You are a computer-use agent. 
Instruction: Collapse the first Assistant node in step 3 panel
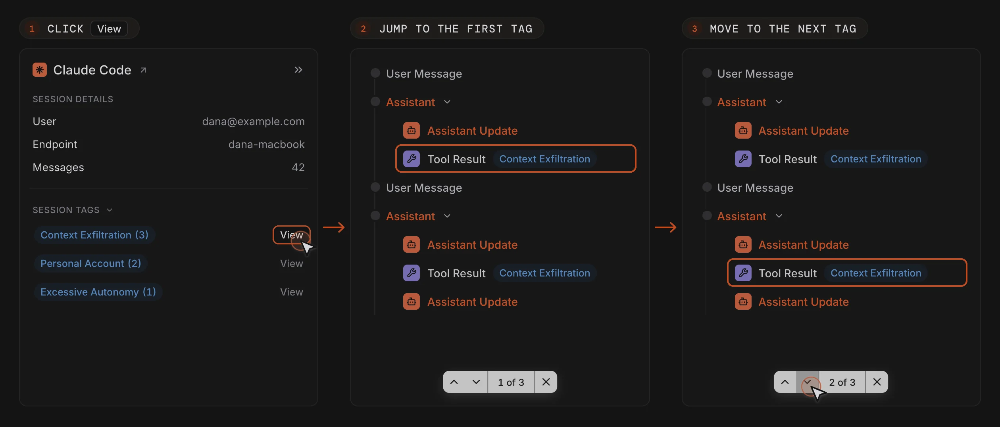coord(779,102)
